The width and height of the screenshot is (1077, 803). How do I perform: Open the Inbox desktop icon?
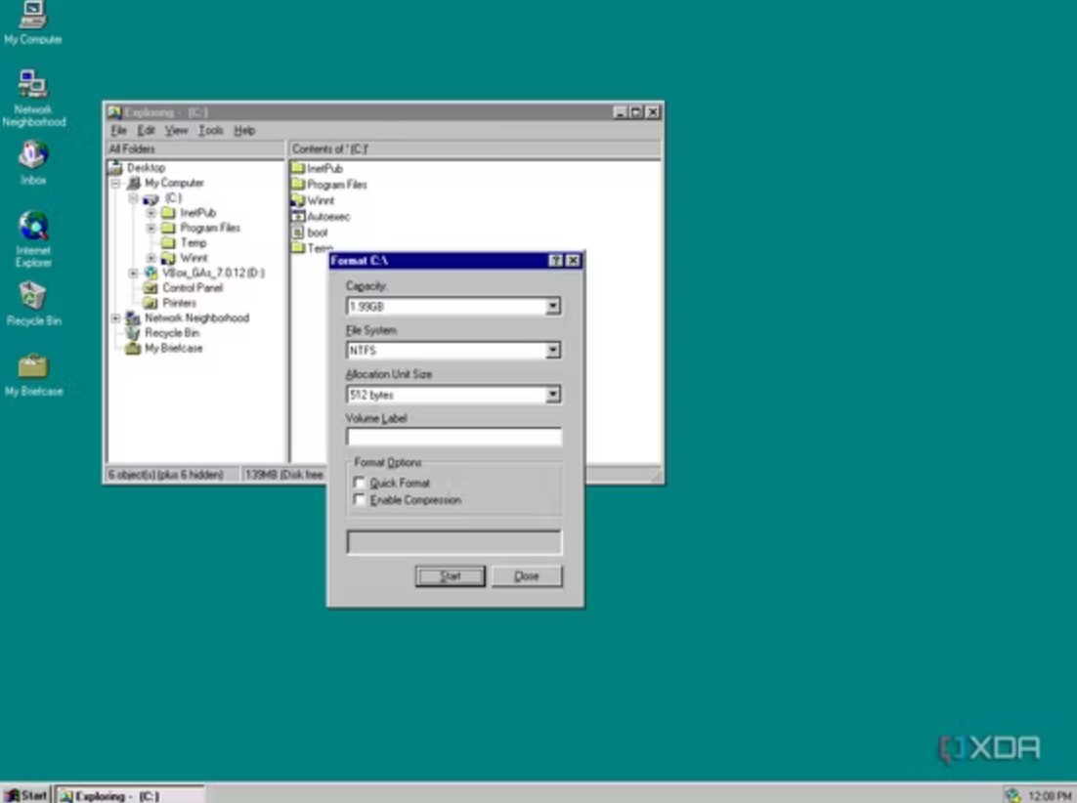32,156
